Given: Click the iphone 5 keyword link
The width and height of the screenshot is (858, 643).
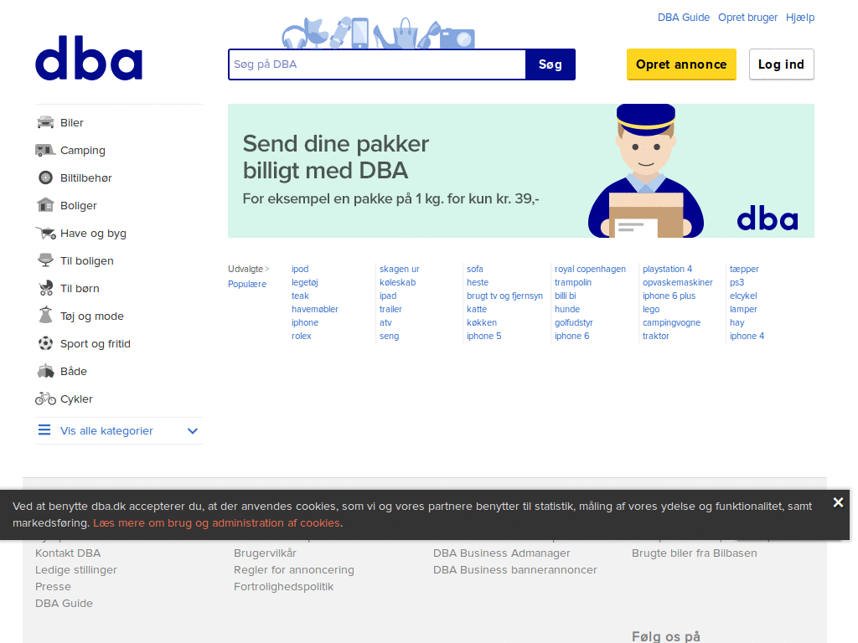Looking at the screenshot, I should 483,337.
